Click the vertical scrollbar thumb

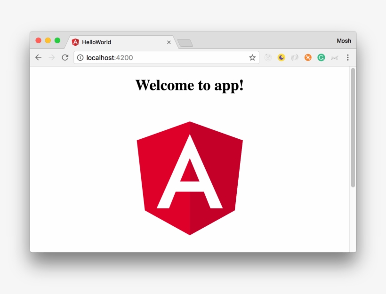coord(353,127)
